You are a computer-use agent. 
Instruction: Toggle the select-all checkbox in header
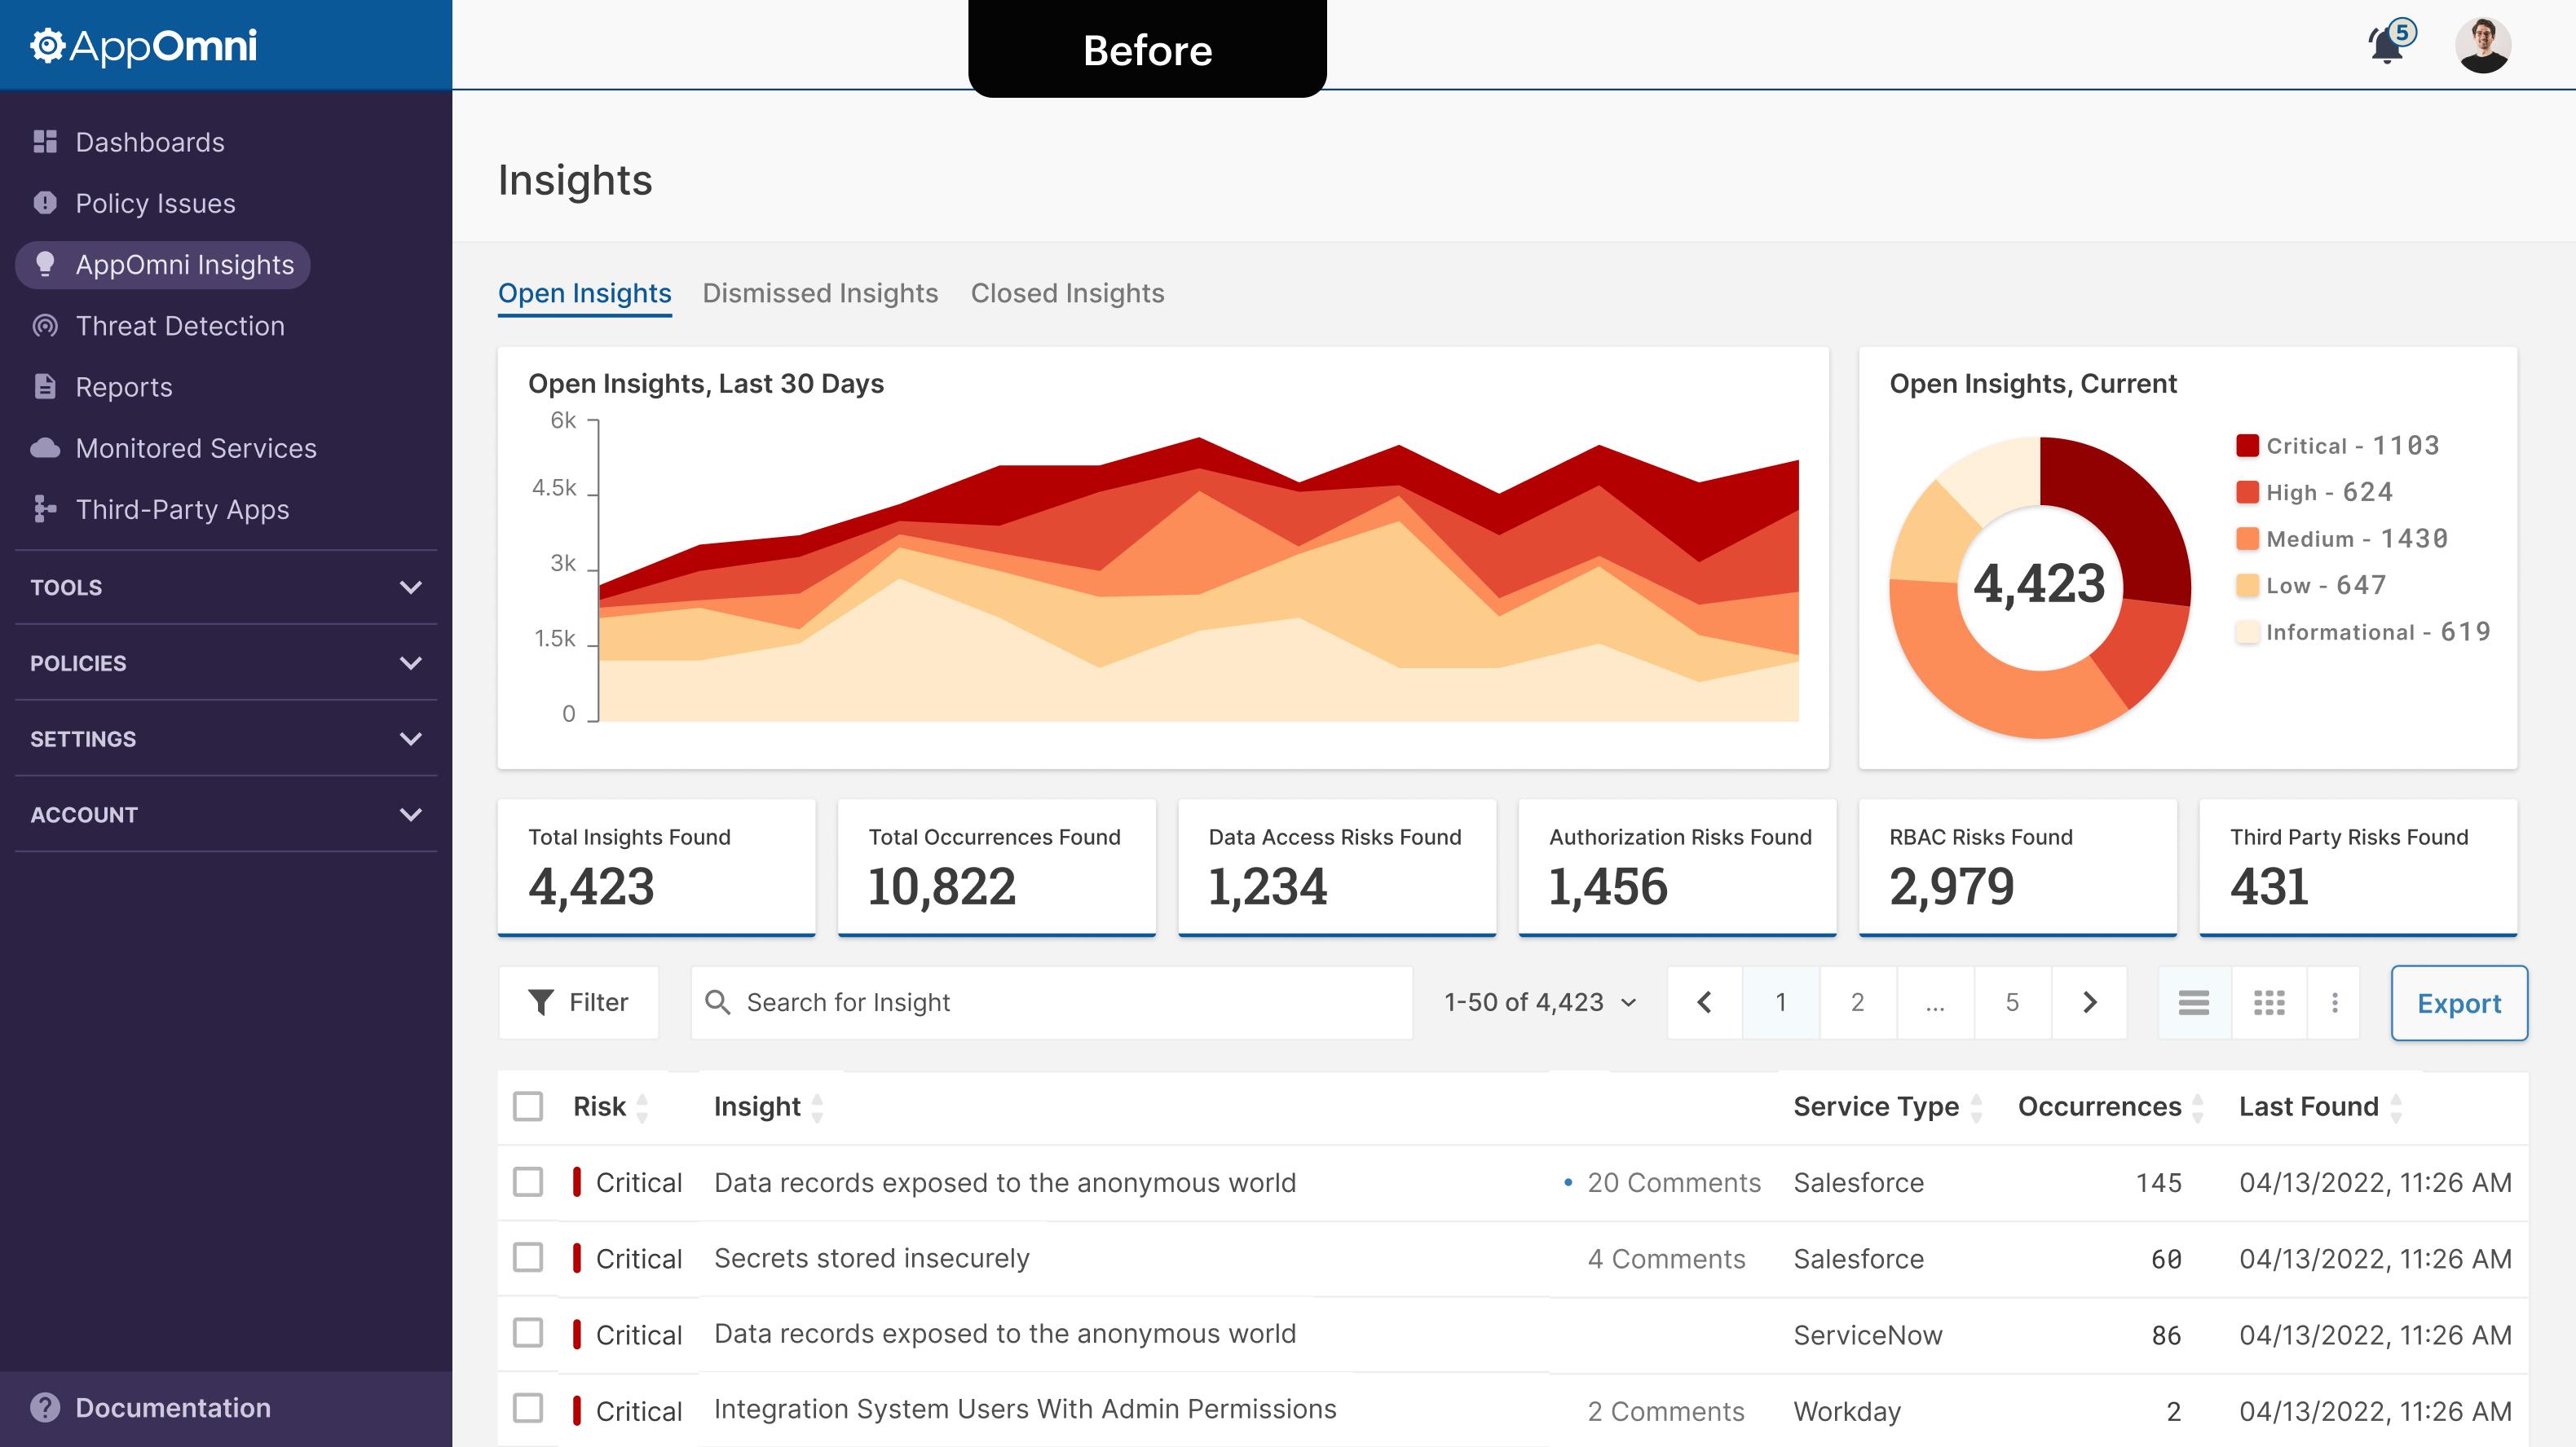tap(528, 1106)
